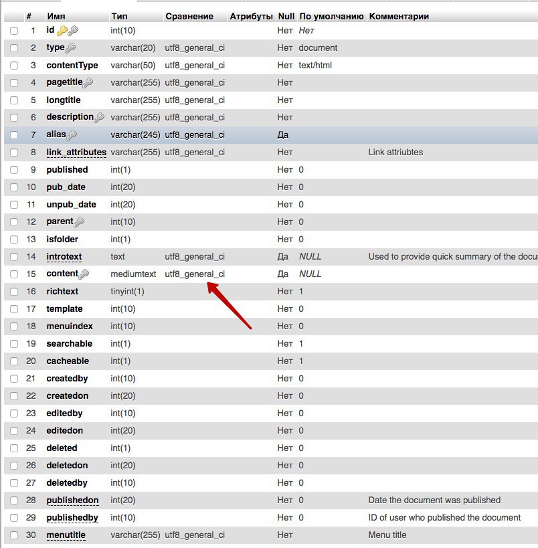Click the index key icon beside description

pos(99,118)
